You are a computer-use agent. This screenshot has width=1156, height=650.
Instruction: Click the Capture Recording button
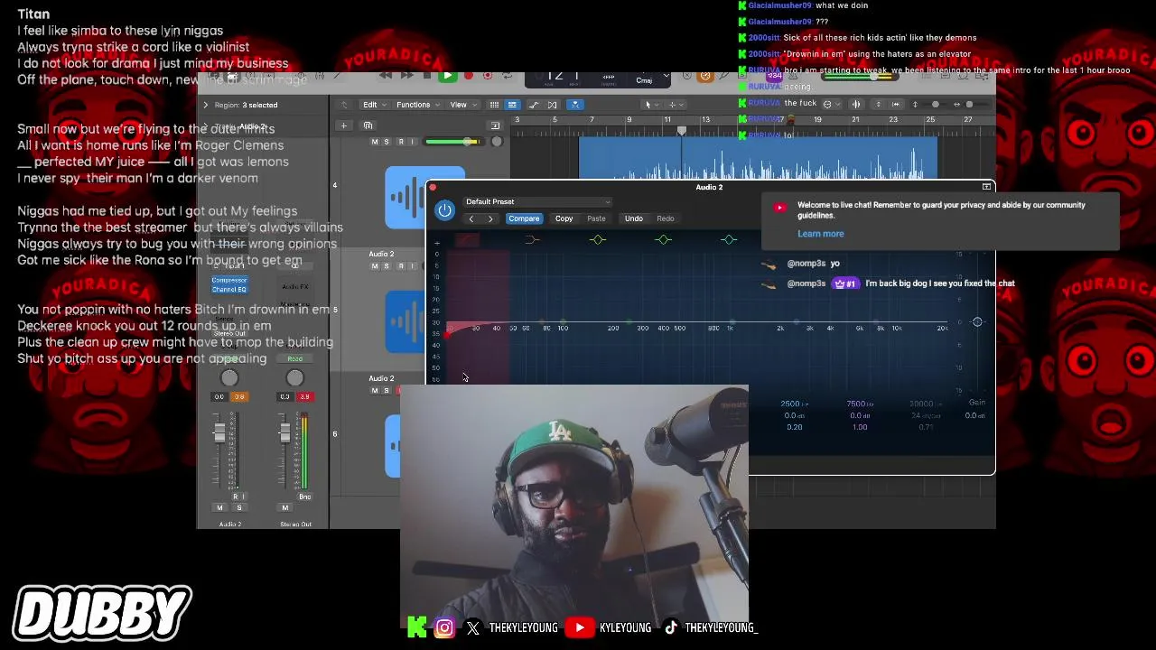[488, 76]
